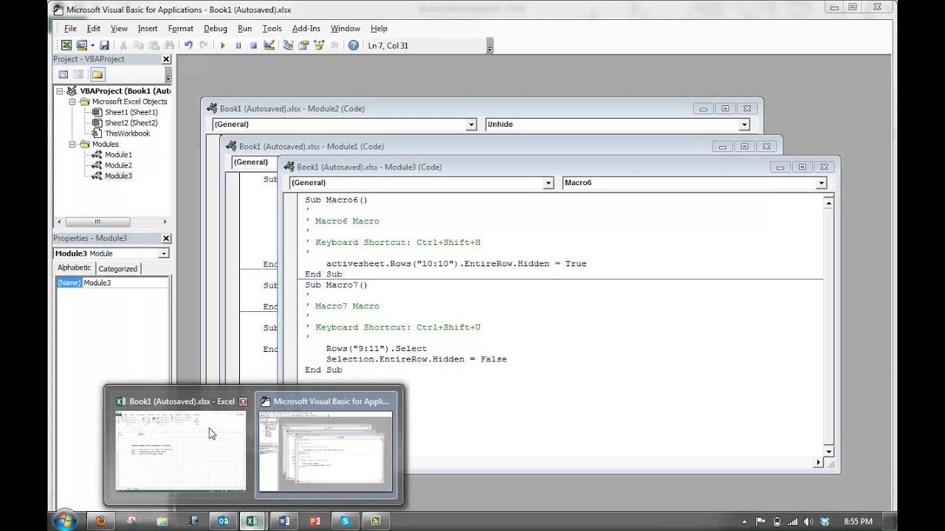Close the Project - VBAProject panel
Image resolution: width=945 pixels, height=531 pixels.
166,59
